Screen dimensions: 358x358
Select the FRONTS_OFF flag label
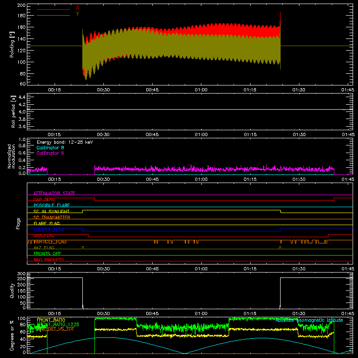47,254
